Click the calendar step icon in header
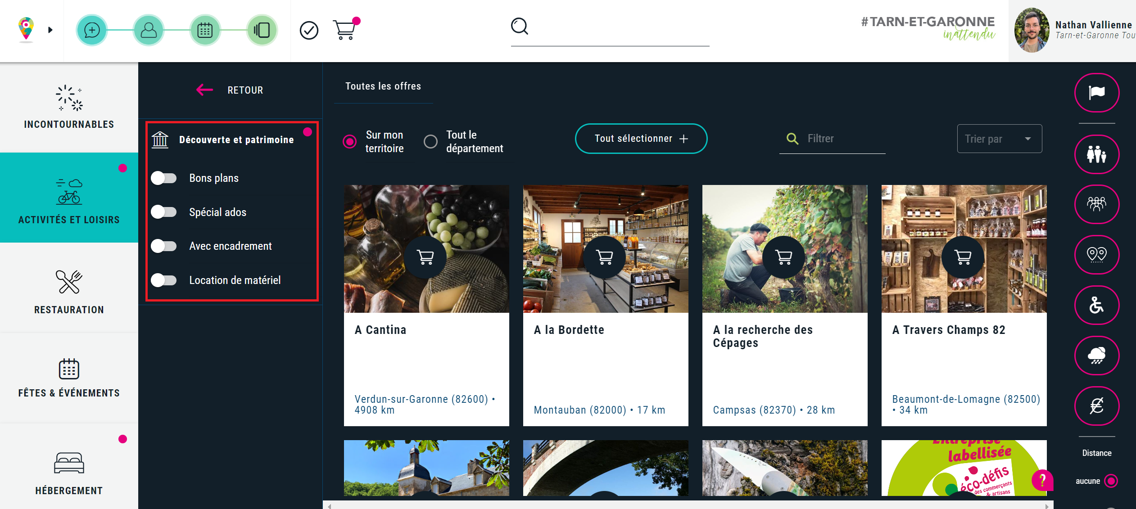1136x509 pixels. 205,31
